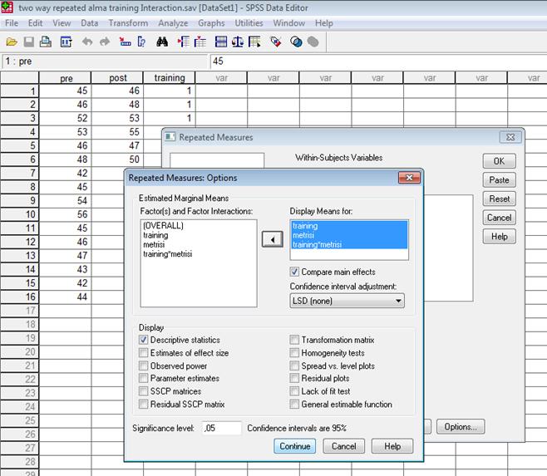Open the File menu
Image resolution: width=547 pixels, height=476 pixels.
12,23
